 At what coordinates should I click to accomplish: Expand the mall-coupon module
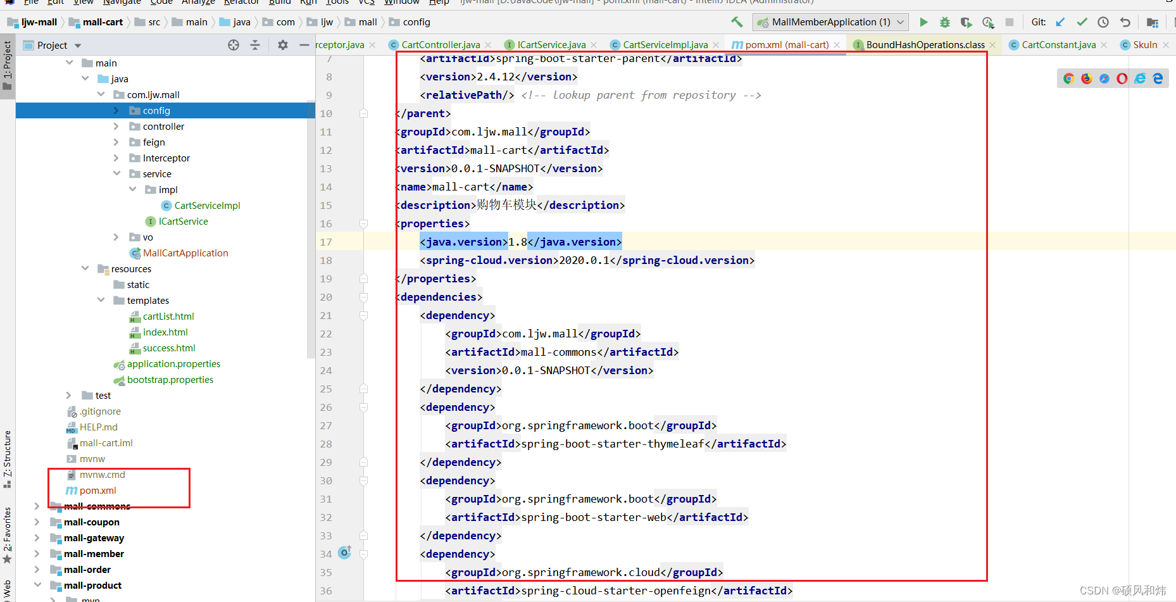37,522
